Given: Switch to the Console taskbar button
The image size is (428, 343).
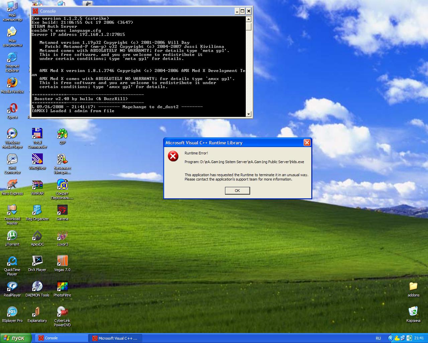Looking at the screenshot, I should [x=61, y=338].
